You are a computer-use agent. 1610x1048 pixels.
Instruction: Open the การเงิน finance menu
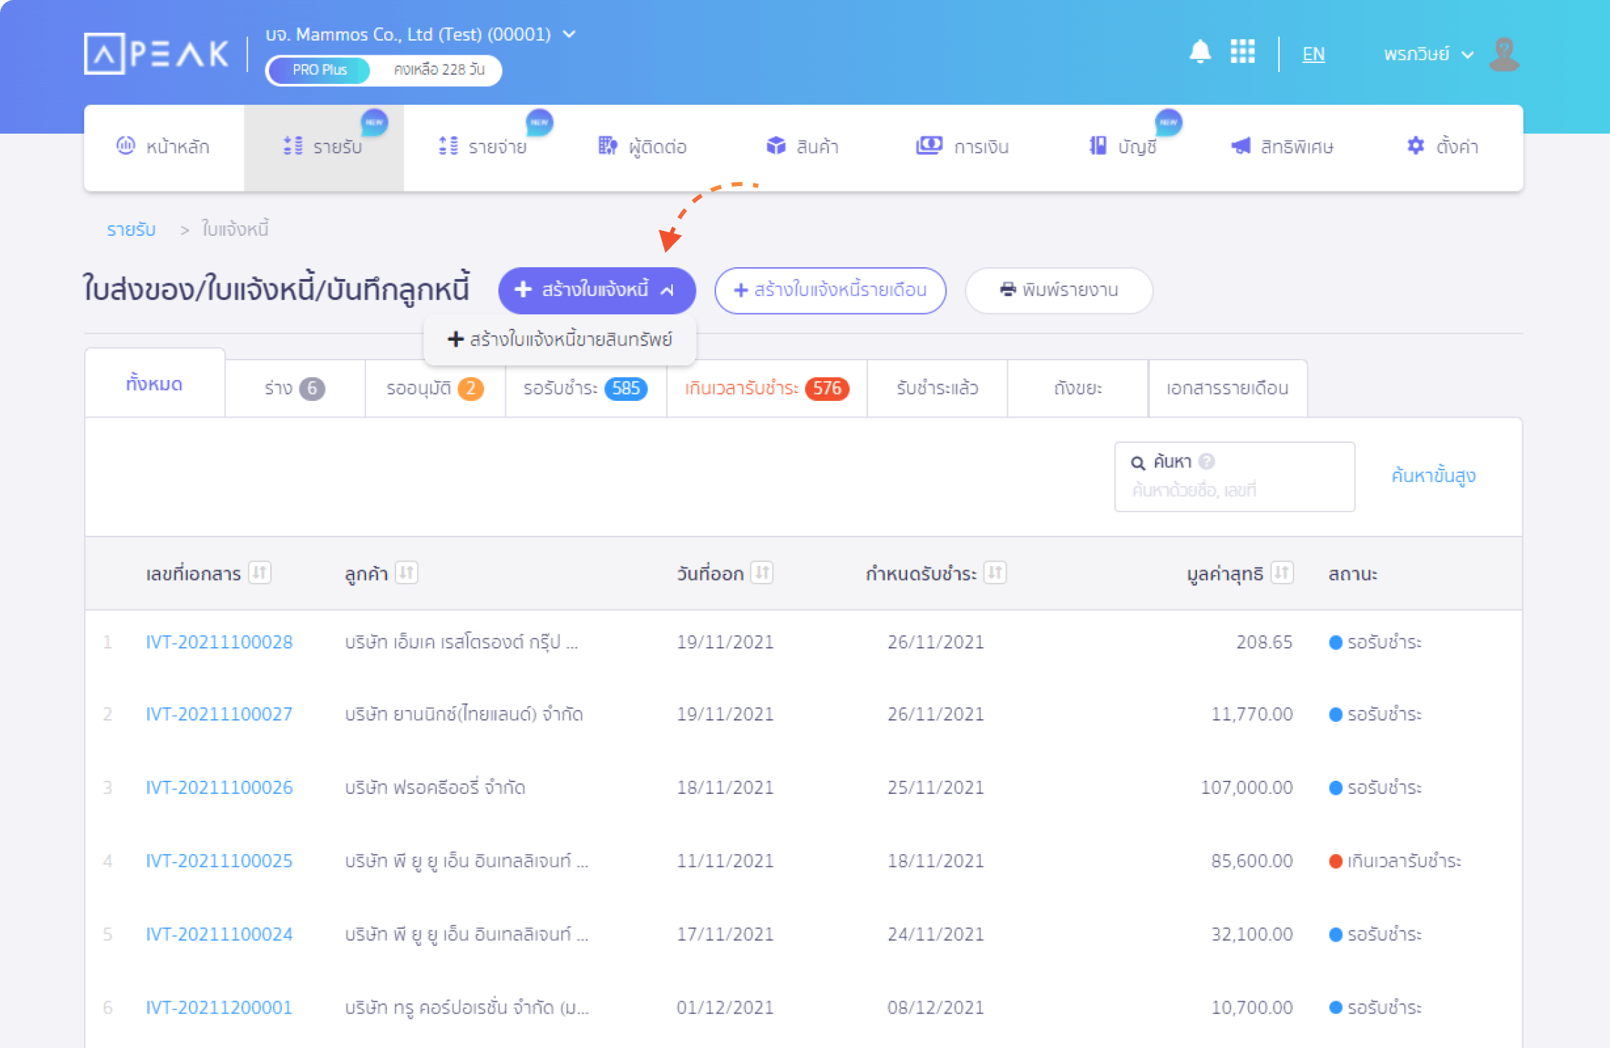962,146
